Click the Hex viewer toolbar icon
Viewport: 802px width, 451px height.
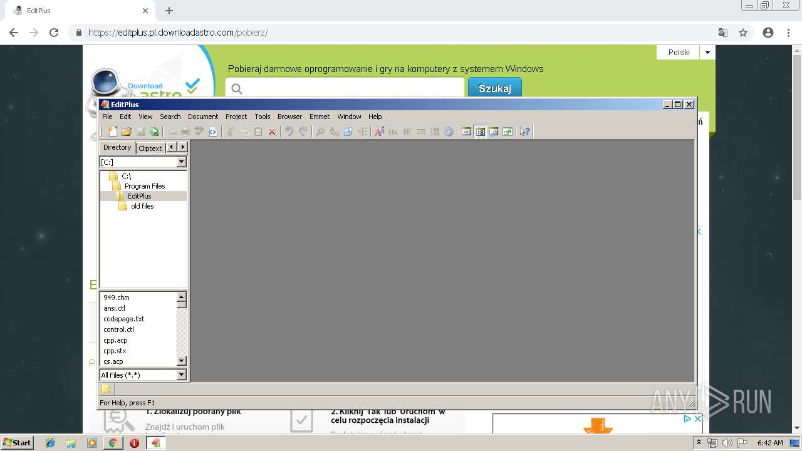[x=393, y=132]
